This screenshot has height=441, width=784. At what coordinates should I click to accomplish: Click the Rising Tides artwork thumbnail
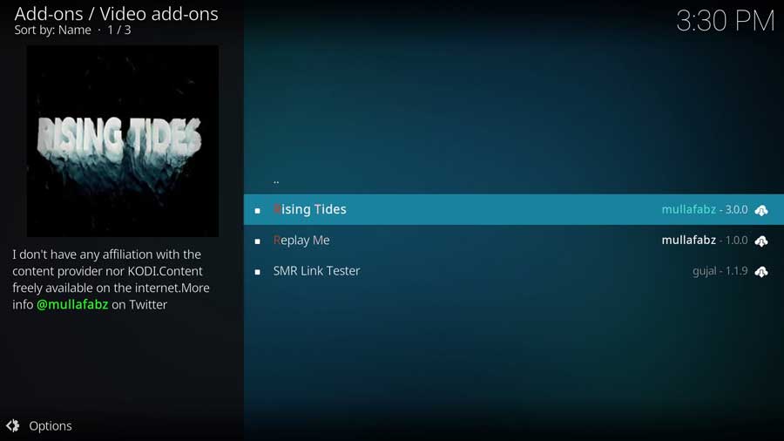pos(123,141)
